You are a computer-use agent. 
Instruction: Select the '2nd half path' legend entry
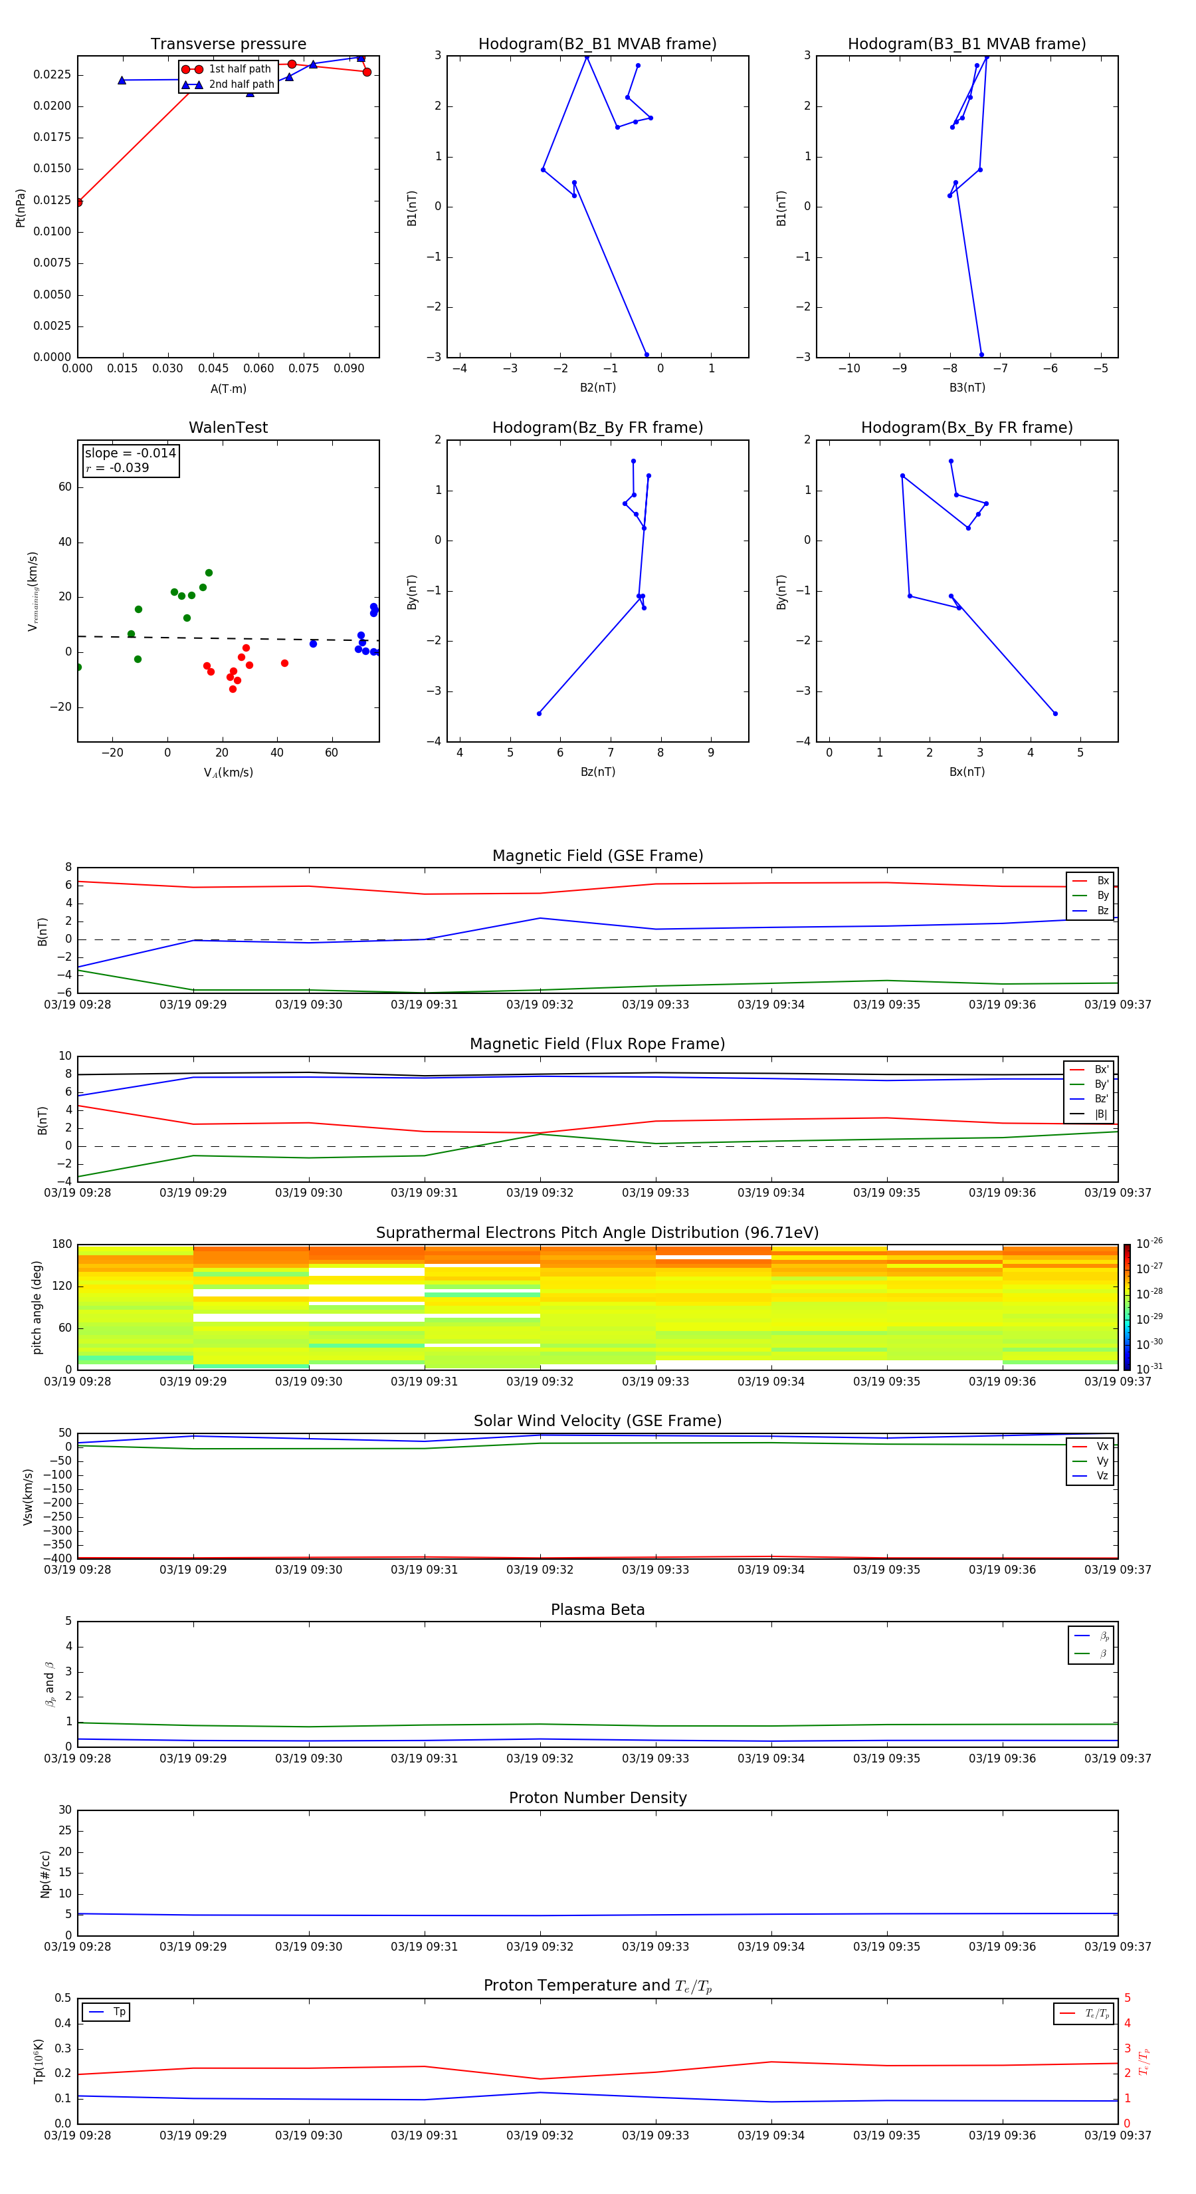(x=227, y=84)
